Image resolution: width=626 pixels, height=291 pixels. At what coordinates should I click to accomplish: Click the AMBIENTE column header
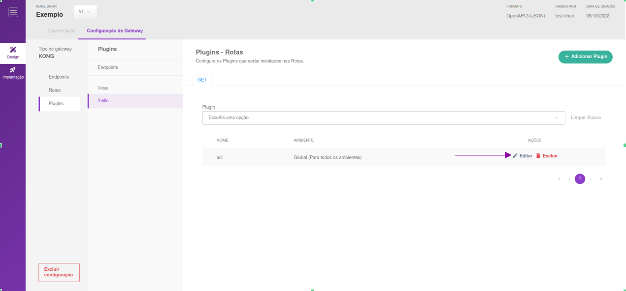[304, 141]
